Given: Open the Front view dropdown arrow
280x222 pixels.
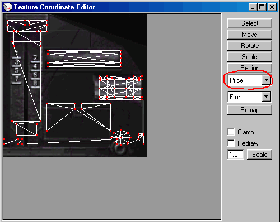Looking at the screenshot, I should coord(266,96).
